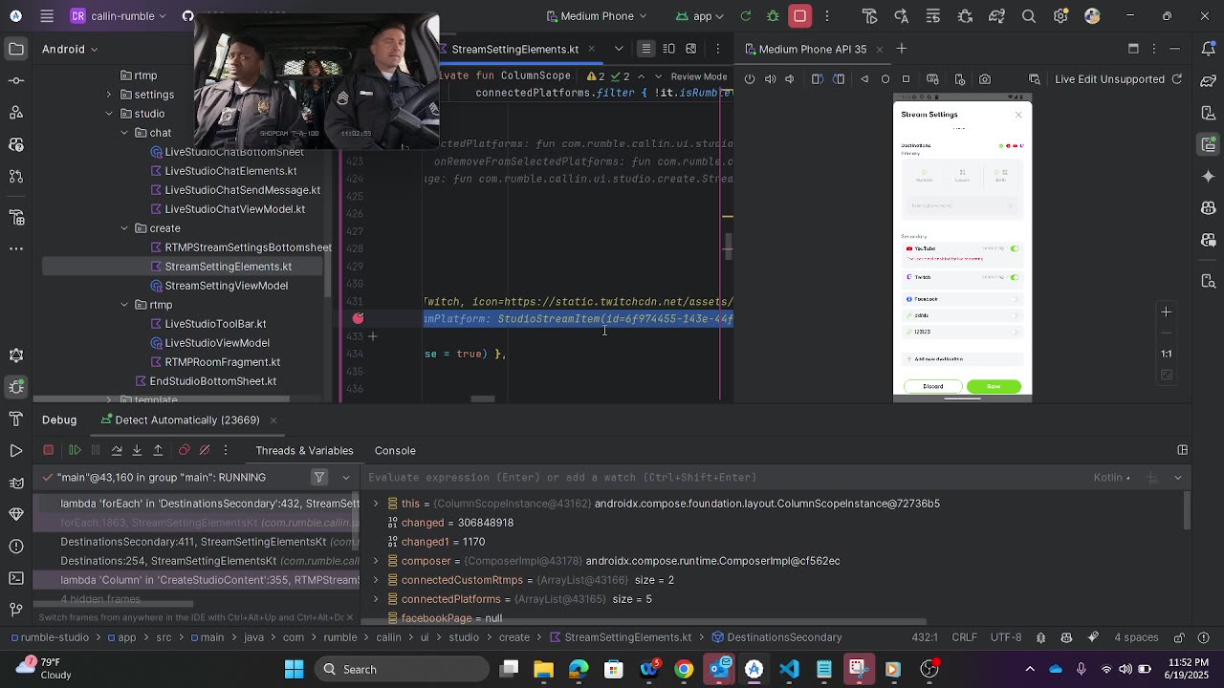Screen dimensions: 1224x688
Task: Open IDE Settings gear icon
Action: click(1060, 16)
